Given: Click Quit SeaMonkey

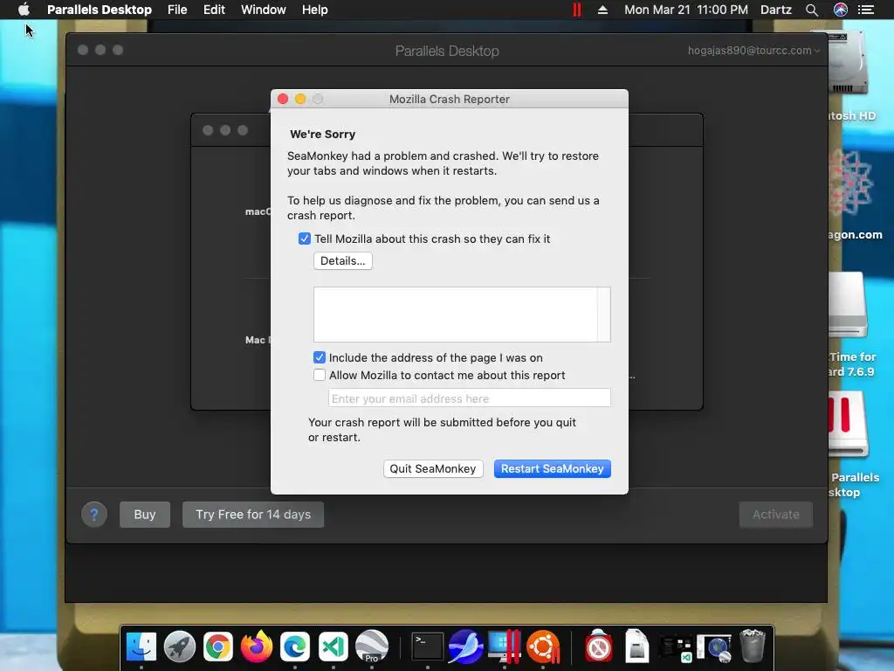Looking at the screenshot, I should [433, 468].
